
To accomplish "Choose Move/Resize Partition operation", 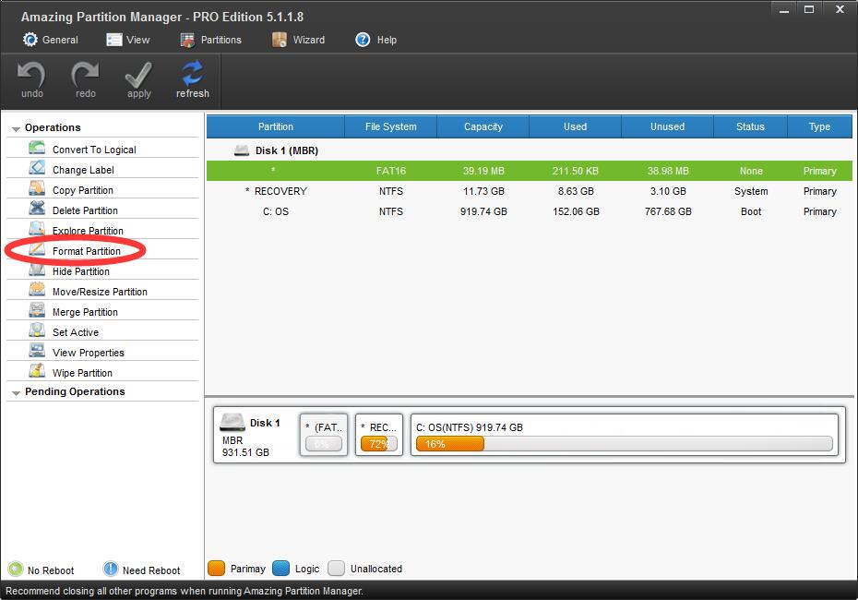I will tap(100, 292).
